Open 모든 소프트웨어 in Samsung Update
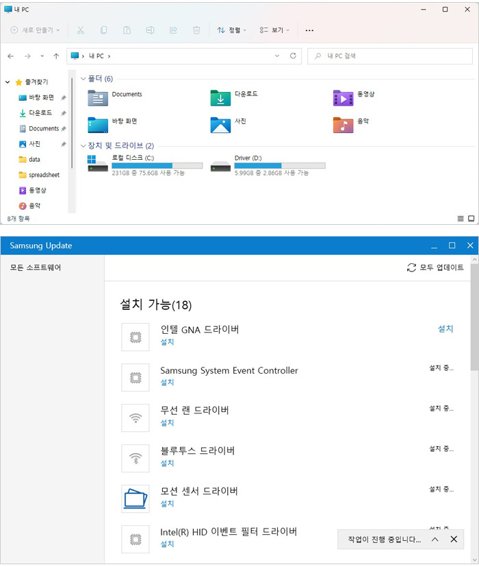This screenshot has height=567, width=479. [36, 267]
